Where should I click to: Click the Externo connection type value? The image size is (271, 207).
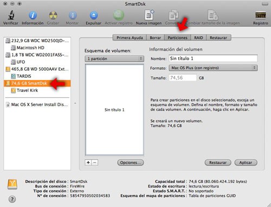click(x=77, y=191)
